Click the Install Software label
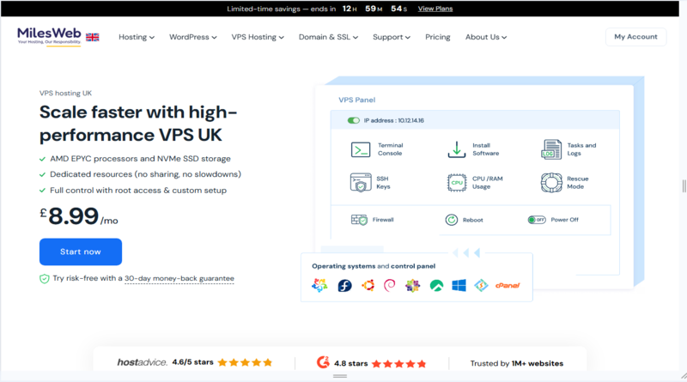 tap(485, 149)
